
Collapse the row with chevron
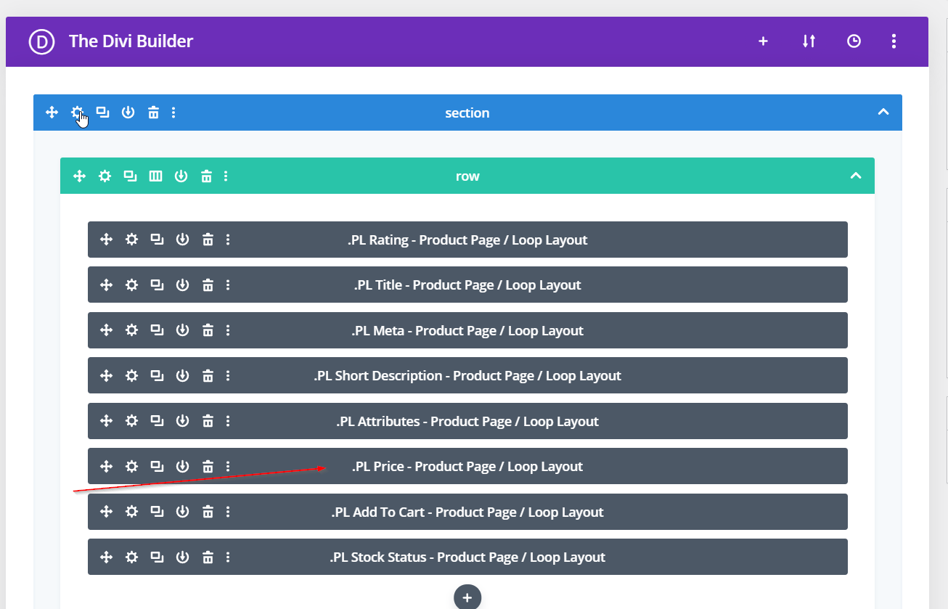tap(856, 176)
